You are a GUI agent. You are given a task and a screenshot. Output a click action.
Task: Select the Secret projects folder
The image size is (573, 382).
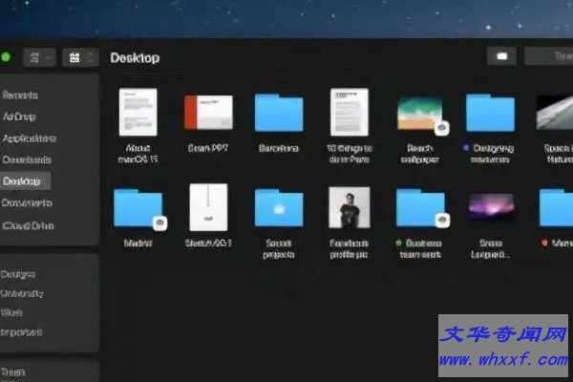[x=279, y=207]
